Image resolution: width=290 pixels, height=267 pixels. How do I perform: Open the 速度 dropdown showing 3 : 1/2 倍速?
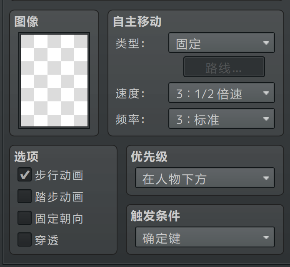(222, 93)
